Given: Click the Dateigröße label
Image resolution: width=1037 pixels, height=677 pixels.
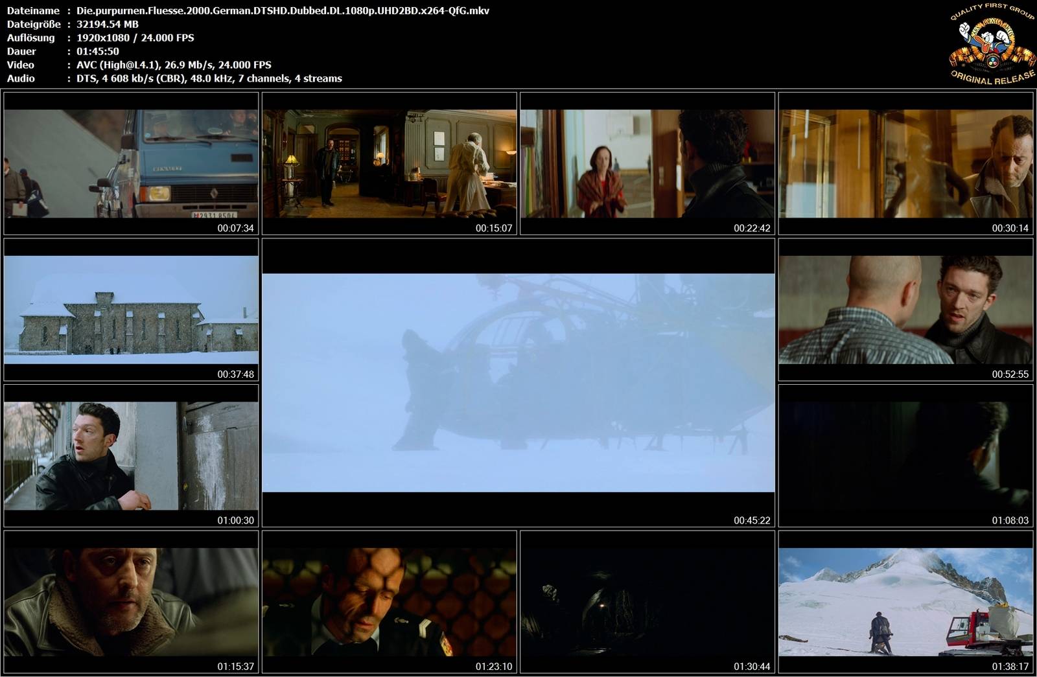Looking at the screenshot, I should click(x=34, y=24).
